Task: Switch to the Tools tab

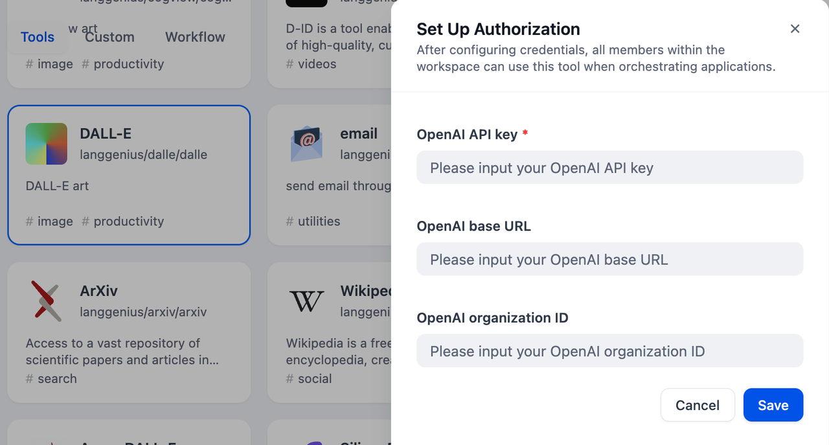Action: coord(38,37)
